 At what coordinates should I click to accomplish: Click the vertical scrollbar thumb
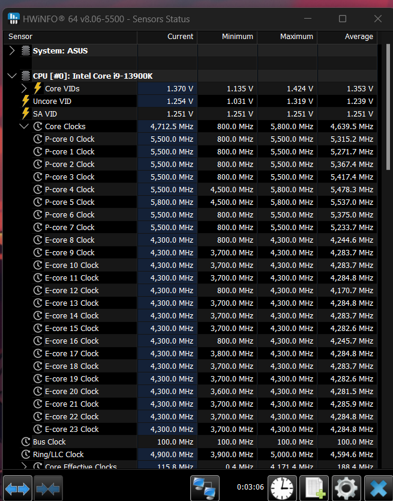click(x=388, y=108)
